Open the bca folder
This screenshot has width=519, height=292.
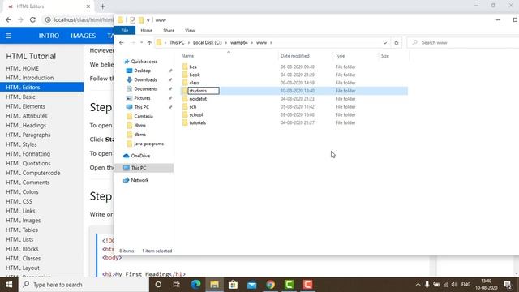tap(193, 67)
